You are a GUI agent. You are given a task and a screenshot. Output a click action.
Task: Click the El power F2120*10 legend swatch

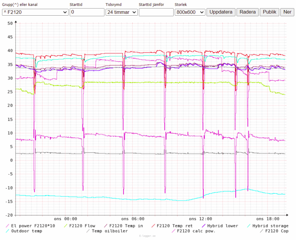[7, 226]
